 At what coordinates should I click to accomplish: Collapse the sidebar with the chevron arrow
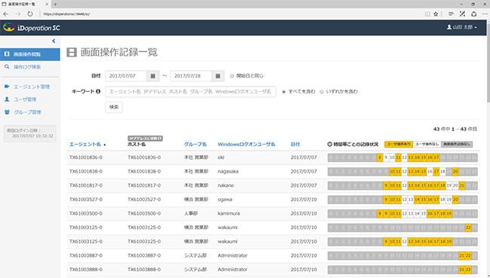(x=54, y=41)
